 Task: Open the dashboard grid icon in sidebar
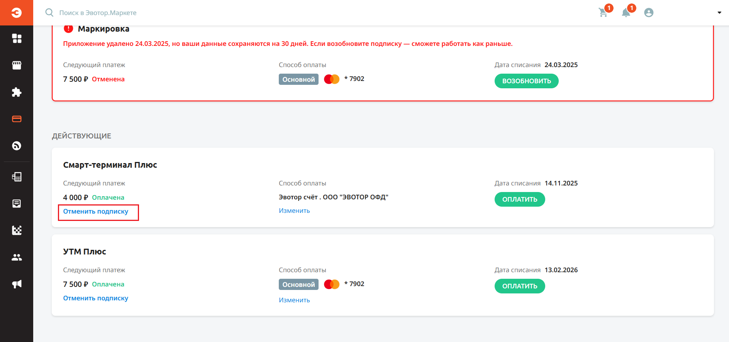click(17, 39)
